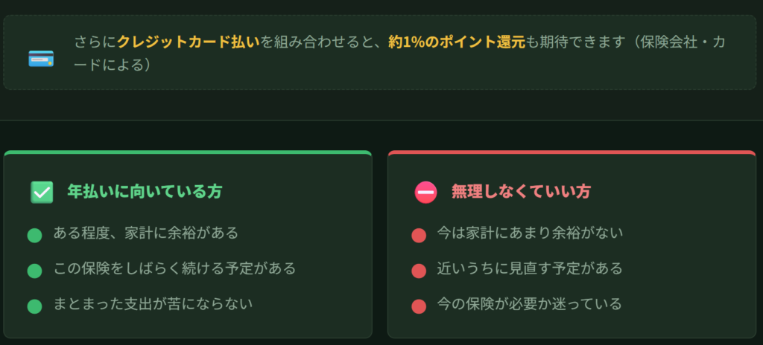Screen dimensions: 763x345
Task: Click the 無理しなくていい方 heading
Action: (521, 191)
